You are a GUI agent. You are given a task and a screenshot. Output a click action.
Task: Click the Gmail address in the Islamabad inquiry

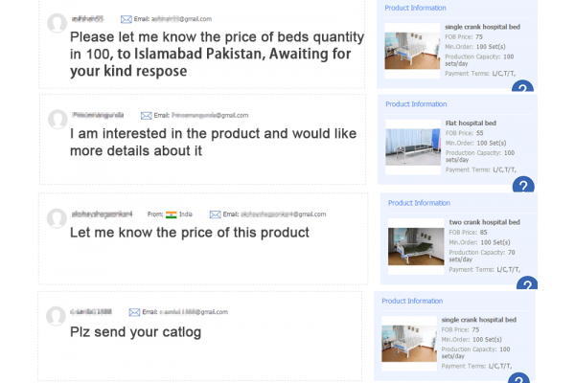[179, 19]
